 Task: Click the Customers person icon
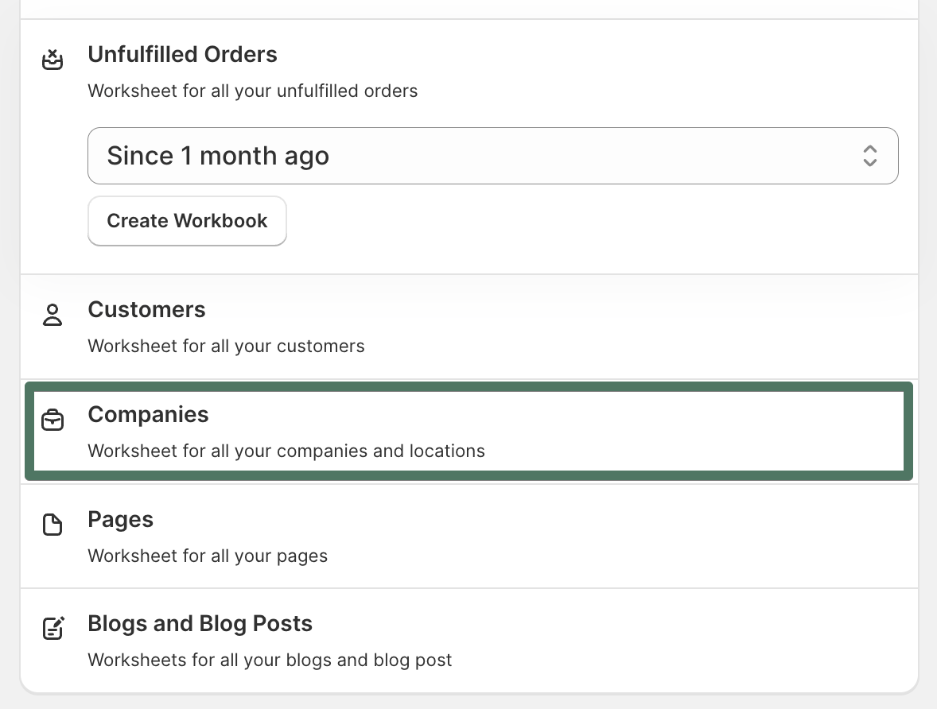52,315
